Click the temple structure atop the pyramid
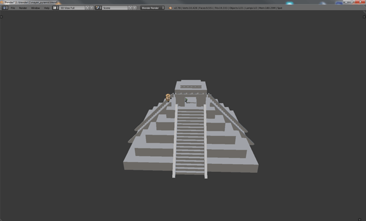The image size is (366, 221). click(191, 92)
